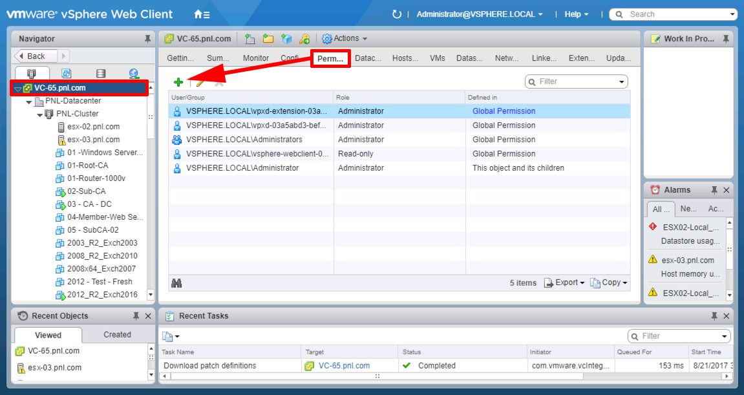Open the Actions dropdown menu
This screenshot has height=395, width=744.
(x=345, y=38)
